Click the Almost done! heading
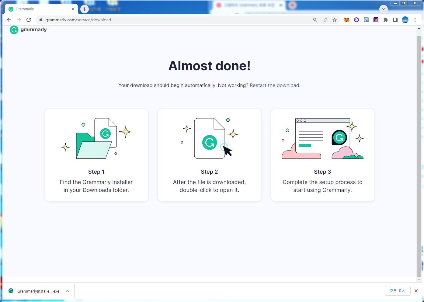 [210, 66]
